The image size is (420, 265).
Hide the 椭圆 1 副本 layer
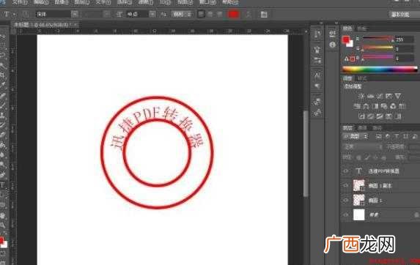[x=346, y=185]
